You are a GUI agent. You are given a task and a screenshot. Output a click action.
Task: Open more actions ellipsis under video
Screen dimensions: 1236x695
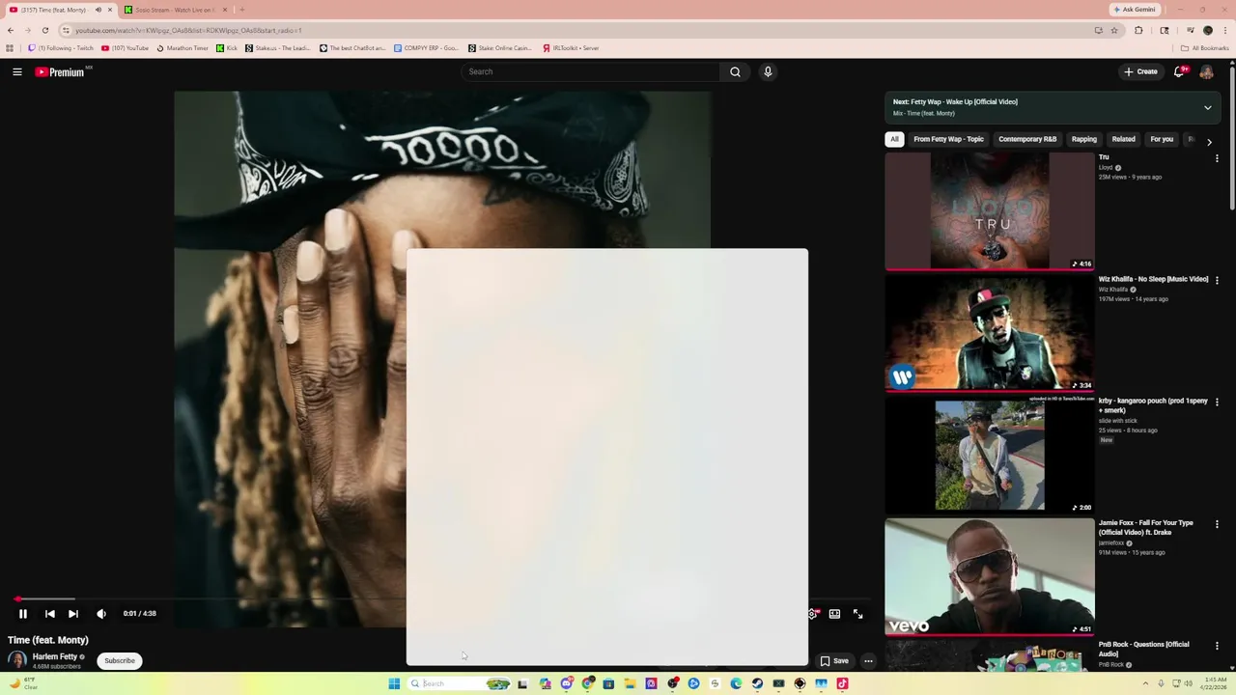[868, 661]
